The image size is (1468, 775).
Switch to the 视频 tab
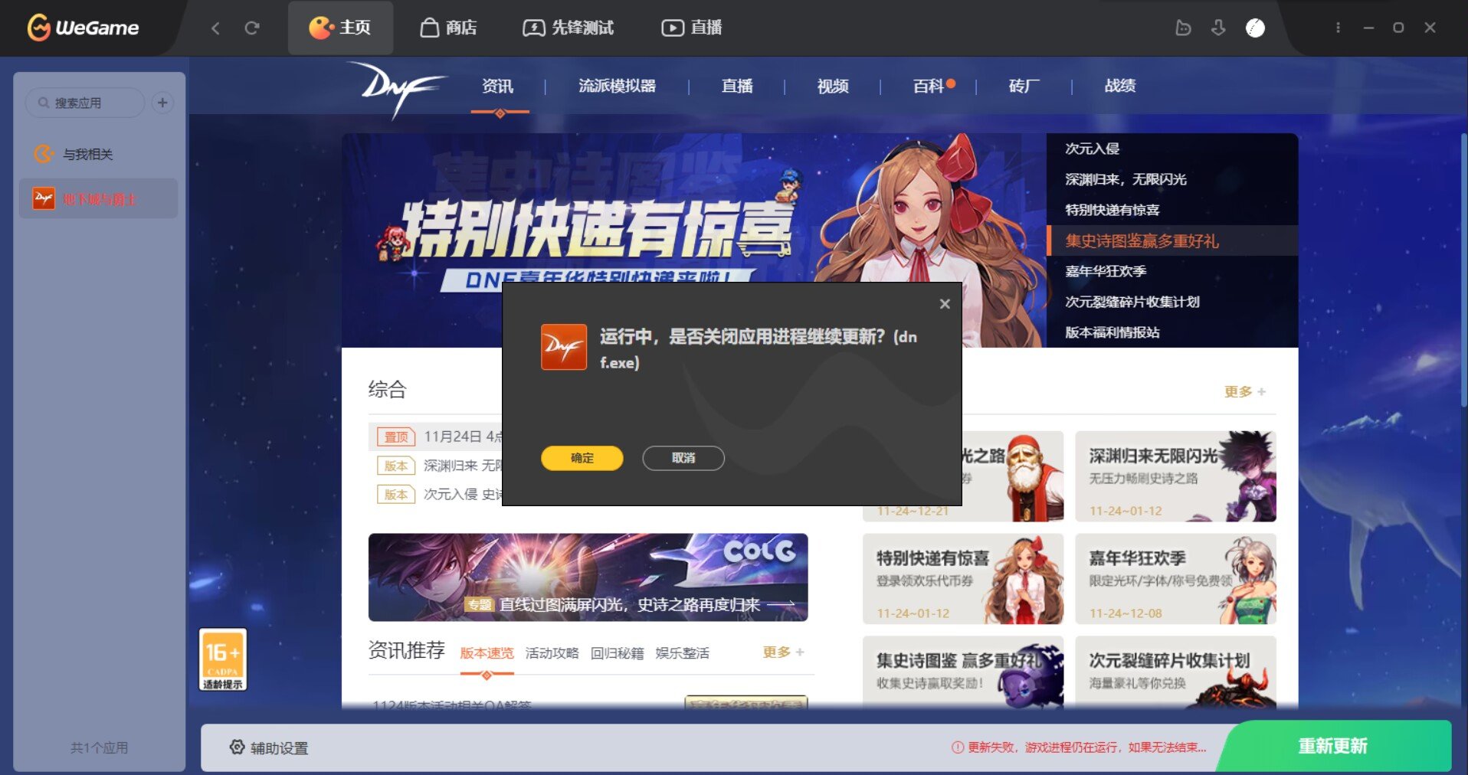pos(833,87)
